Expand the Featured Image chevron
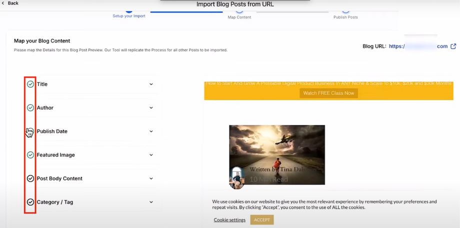This screenshot has width=460, height=228. point(151,155)
